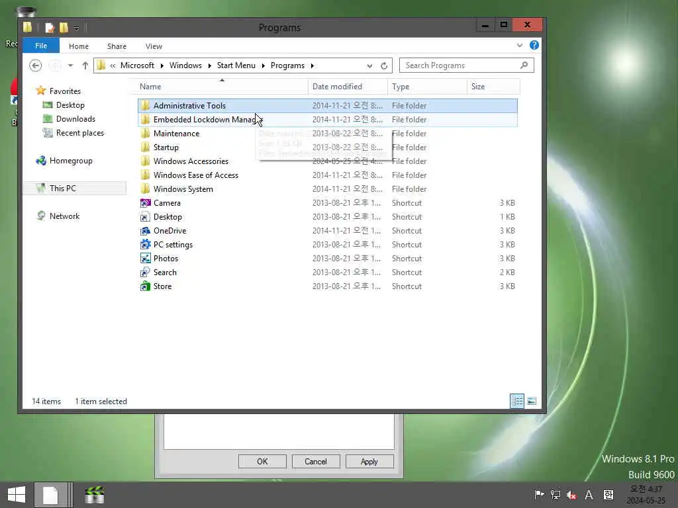Select This PC in the navigation pane
678x508 pixels.
coord(63,189)
